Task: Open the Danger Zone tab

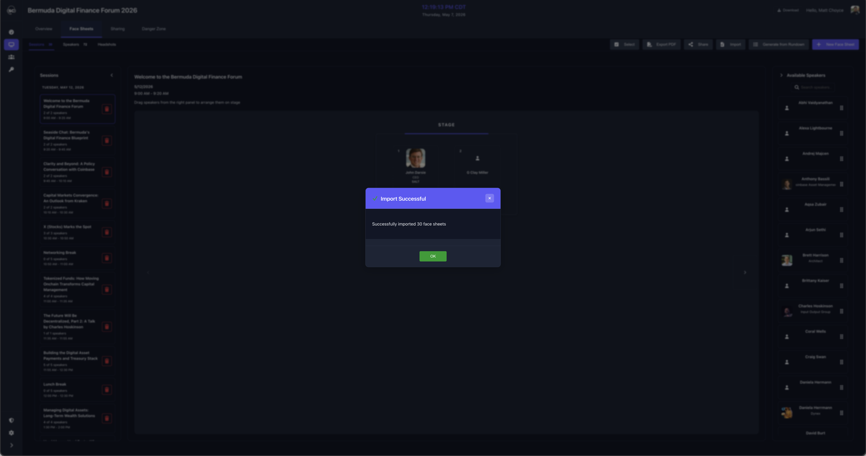Action: click(x=153, y=29)
